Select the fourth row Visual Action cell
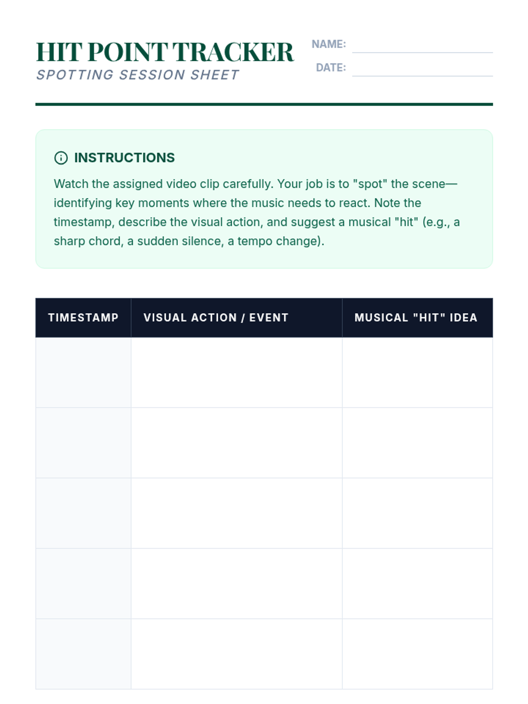Image resolution: width=528 pixels, height=704 pixels. click(236, 583)
